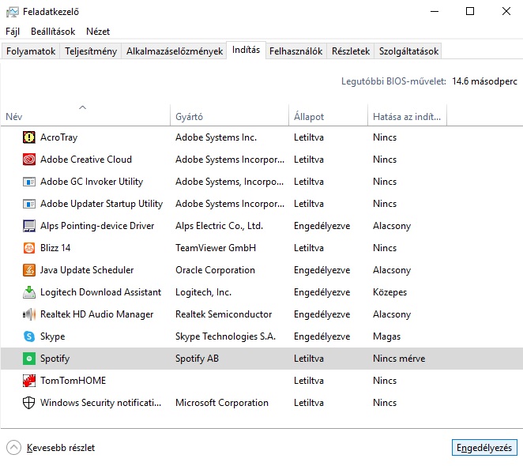This screenshot has height=466, width=523.
Task: Select the AcroTray row name
Action: click(x=59, y=137)
